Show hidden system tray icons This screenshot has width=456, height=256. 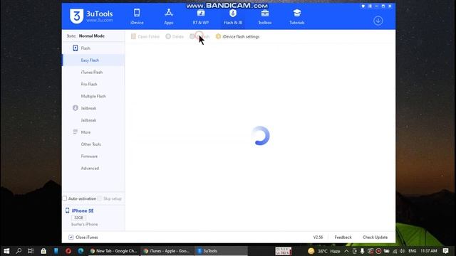(x=346, y=251)
